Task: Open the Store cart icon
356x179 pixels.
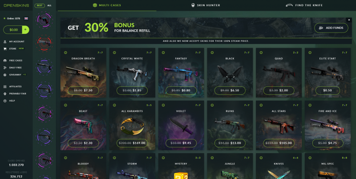Action: [5, 49]
